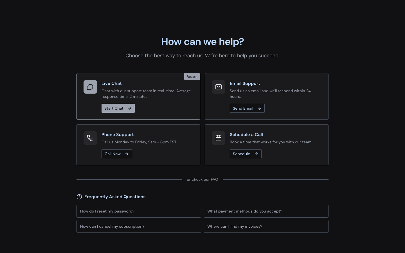The width and height of the screenshot is (405, 253).
Task: Click the Live Chat speech bubble icon
Action: pos(90,87)
